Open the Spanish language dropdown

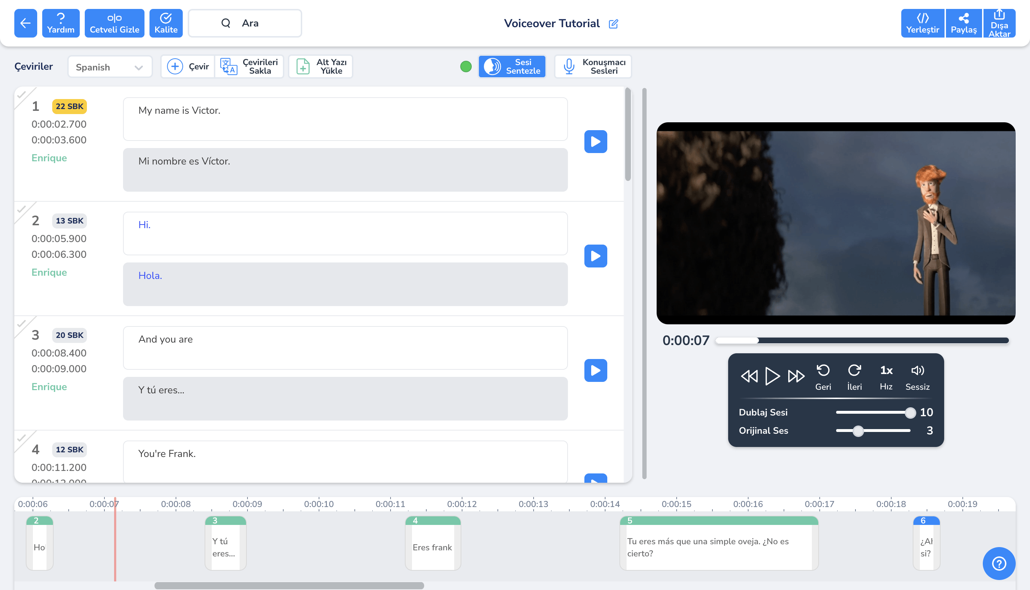pyautogui.click(x=110, y=67)
